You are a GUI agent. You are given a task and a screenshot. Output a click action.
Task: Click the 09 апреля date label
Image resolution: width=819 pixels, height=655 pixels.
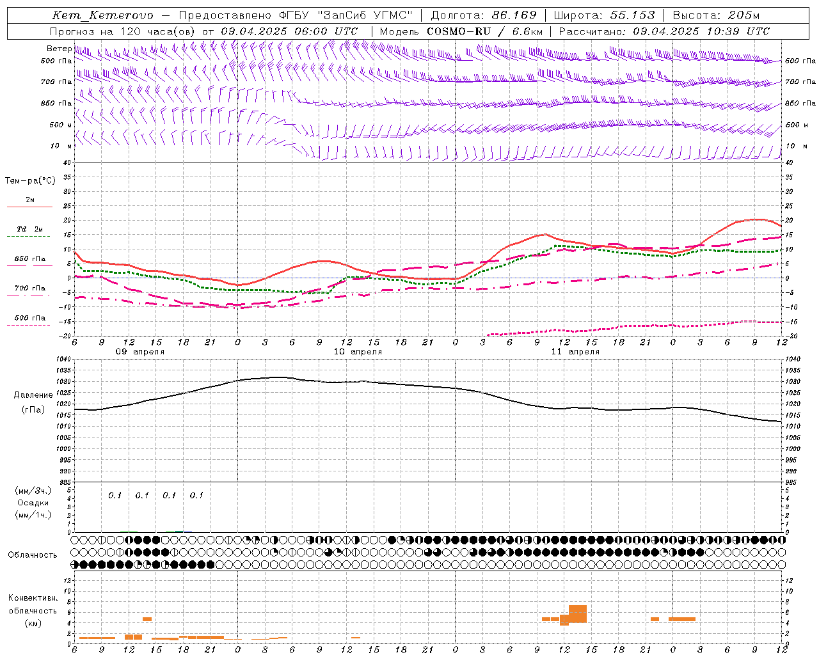click(x=139, y=352)
